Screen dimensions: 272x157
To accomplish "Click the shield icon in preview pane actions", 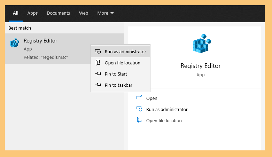I will (x=139, y=109).
